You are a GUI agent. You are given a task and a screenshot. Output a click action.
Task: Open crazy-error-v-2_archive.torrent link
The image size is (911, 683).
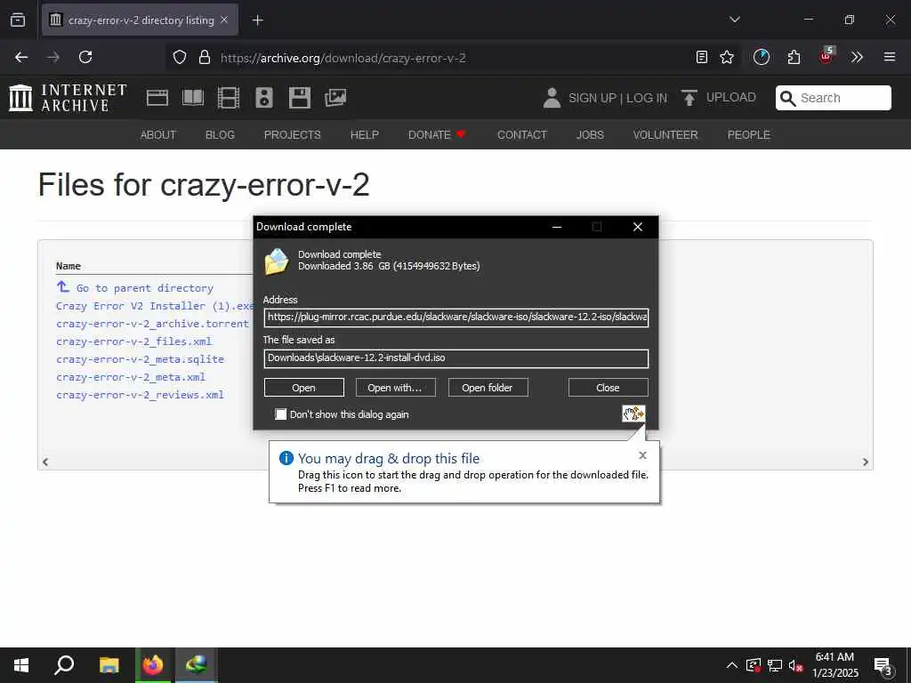click(x=152, y=324)
